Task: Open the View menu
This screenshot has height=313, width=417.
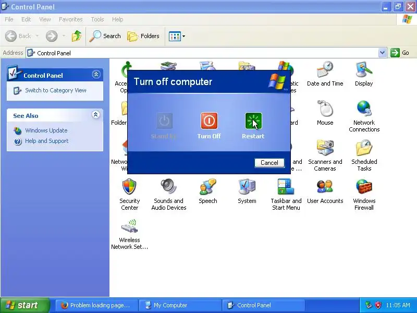Action: pos(45,19)
